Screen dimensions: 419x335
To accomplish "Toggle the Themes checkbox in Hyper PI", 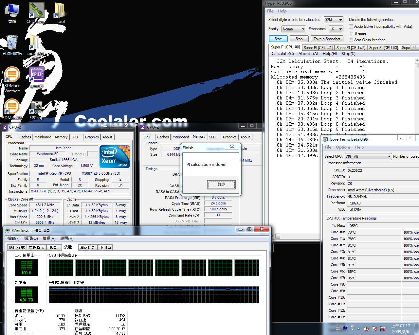I will tap(351, 33).
